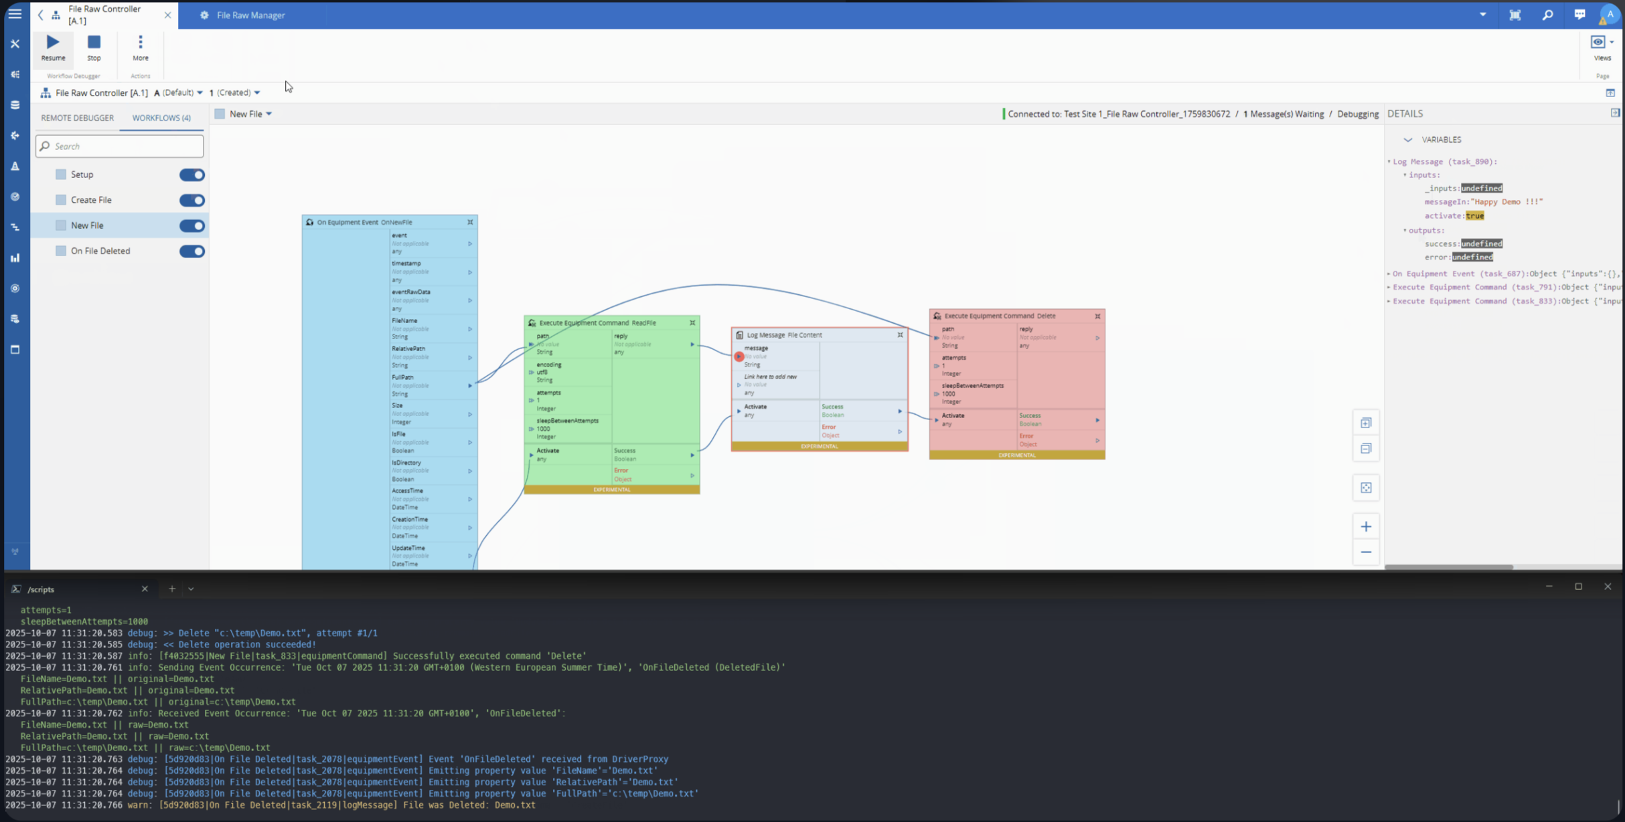Viewport: 1625px width, 822px height.
Task: Collapse the VARIABLES section in the Details panel
Action: point(1409,139)
